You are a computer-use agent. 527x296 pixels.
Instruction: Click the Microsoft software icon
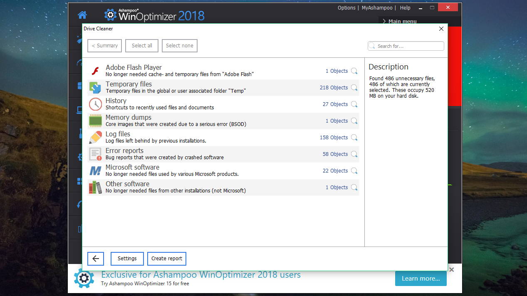tap(95, 171)
